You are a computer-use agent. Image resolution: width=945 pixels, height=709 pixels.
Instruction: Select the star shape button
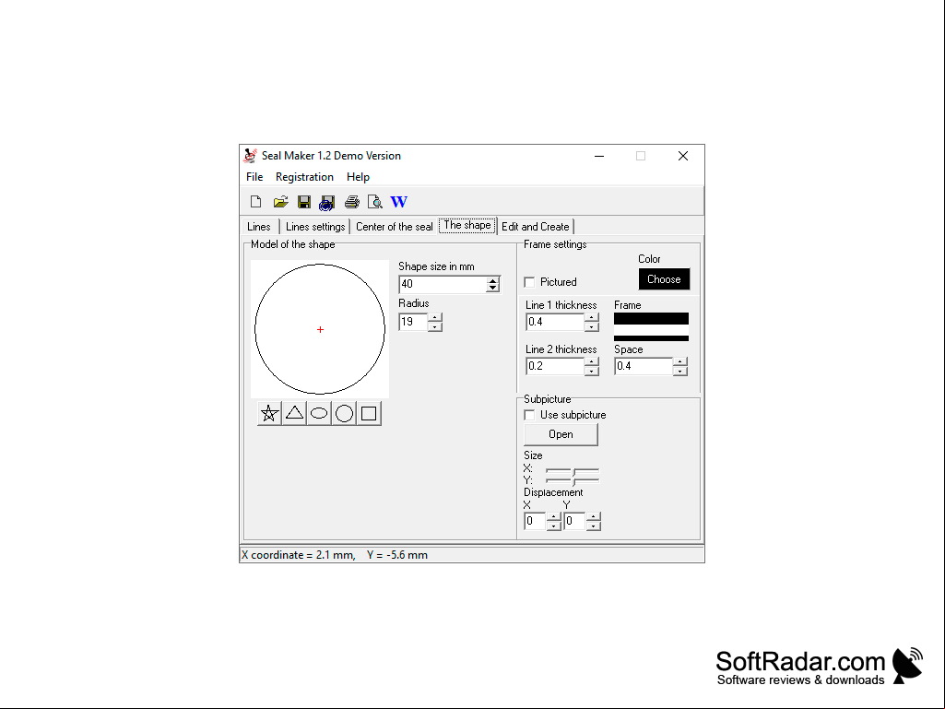(x=269, y=414)
